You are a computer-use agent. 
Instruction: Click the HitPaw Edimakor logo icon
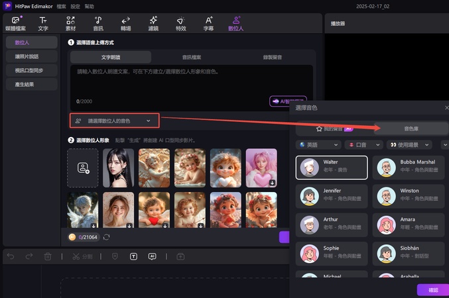(x=7, y=6)
